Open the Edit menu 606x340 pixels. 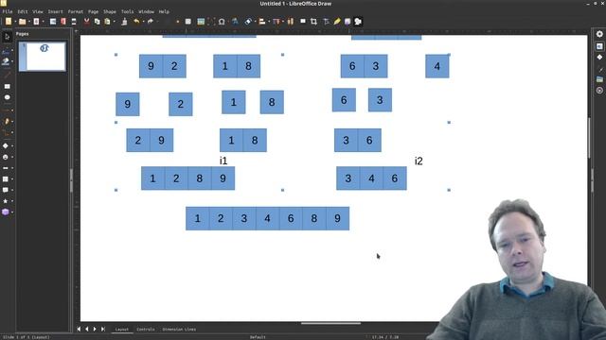point(23,11)
